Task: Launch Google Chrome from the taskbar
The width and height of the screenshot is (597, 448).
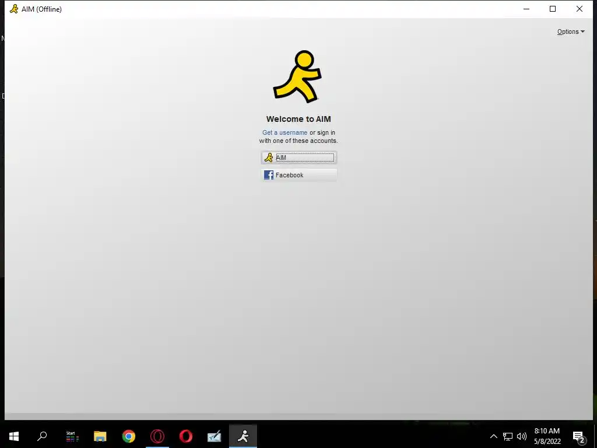Action: 129,436
